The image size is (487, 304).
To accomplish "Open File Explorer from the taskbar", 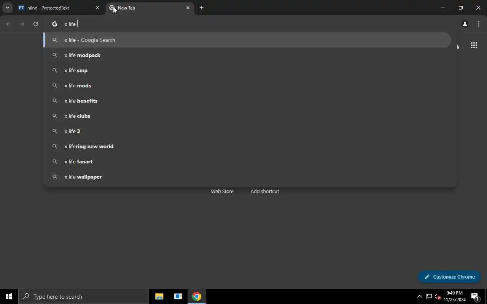I will coord(159,296).
